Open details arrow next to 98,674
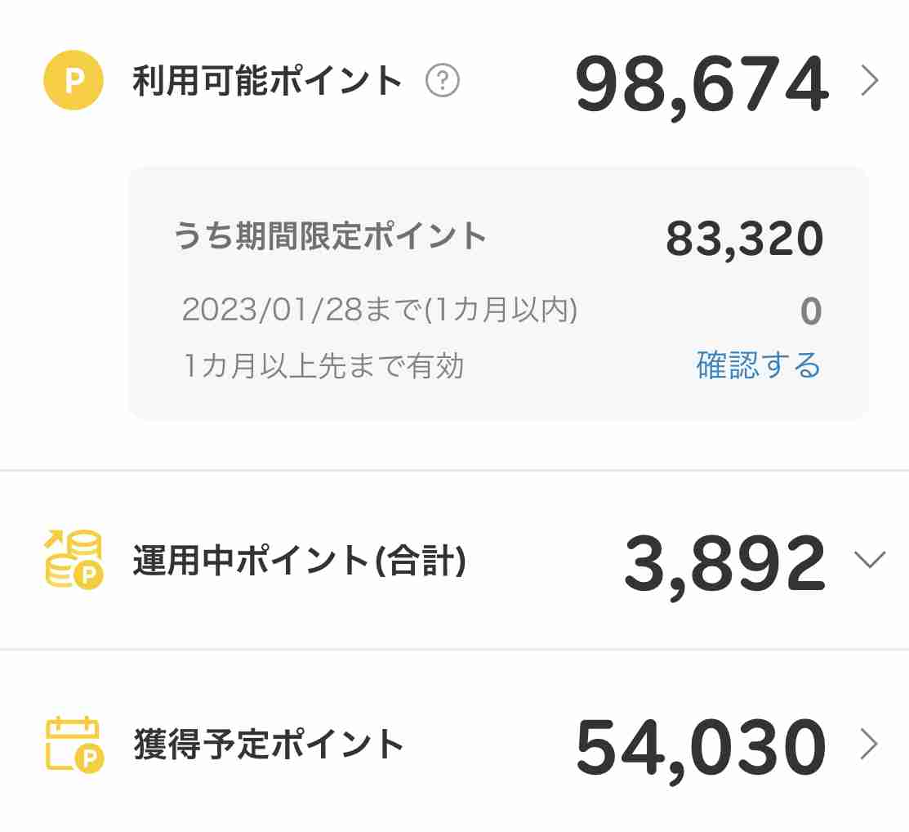Screen dimensions: 909x832 tap(870, 81)
